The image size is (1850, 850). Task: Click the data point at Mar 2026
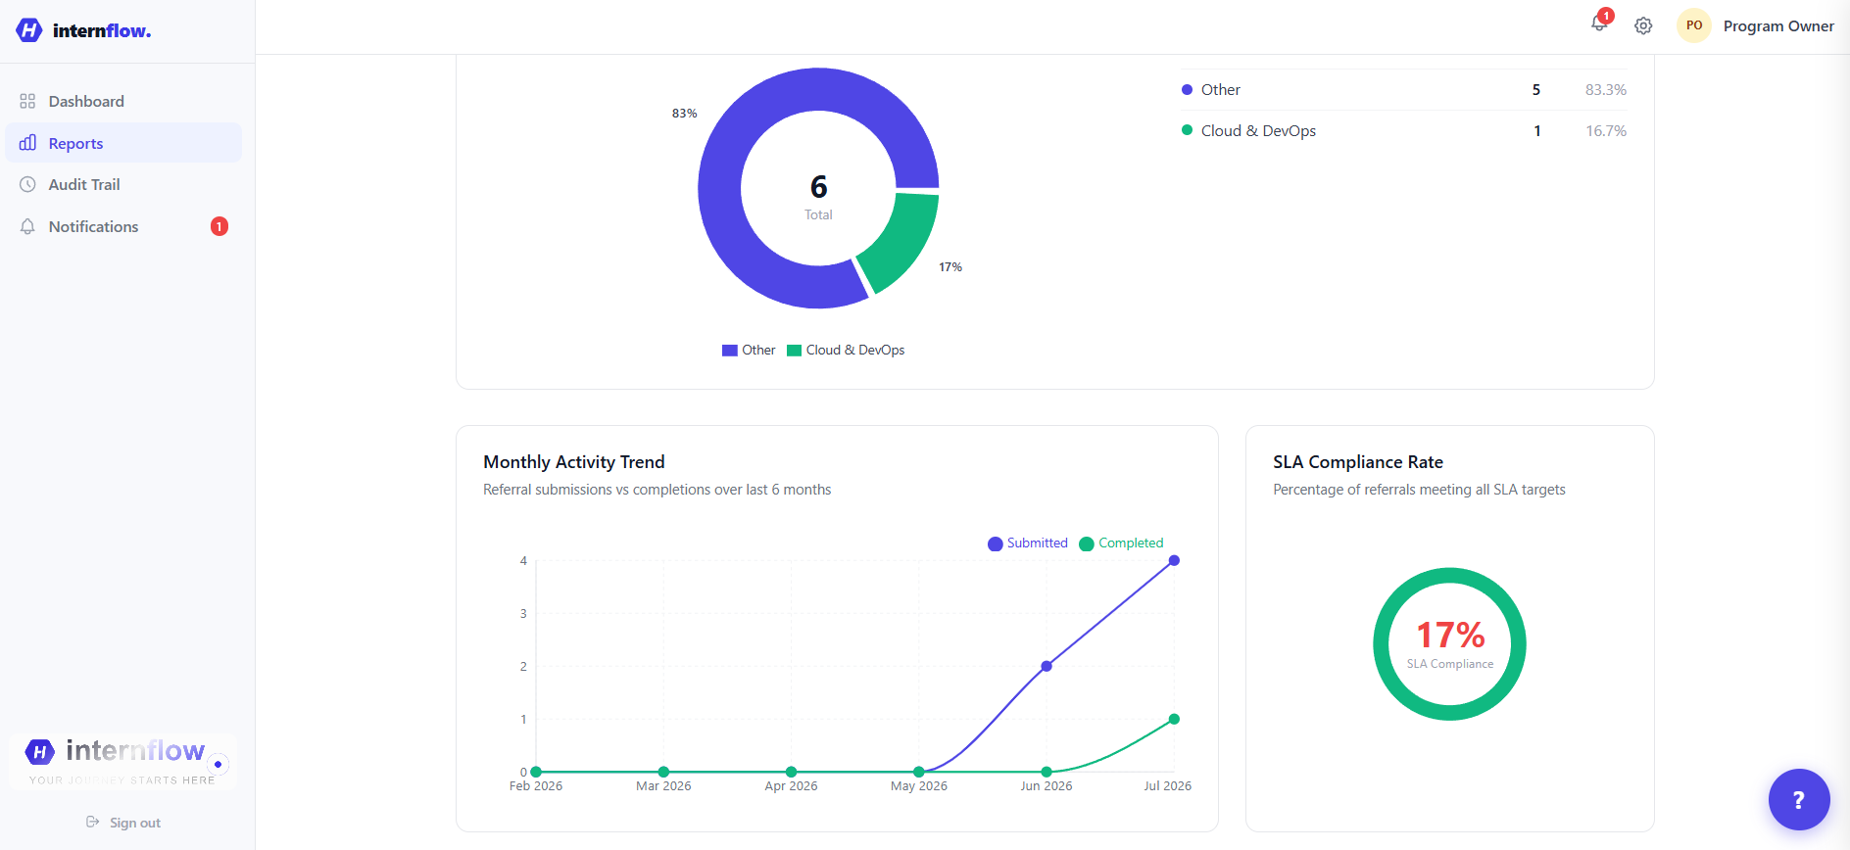[x=663, y=772]
